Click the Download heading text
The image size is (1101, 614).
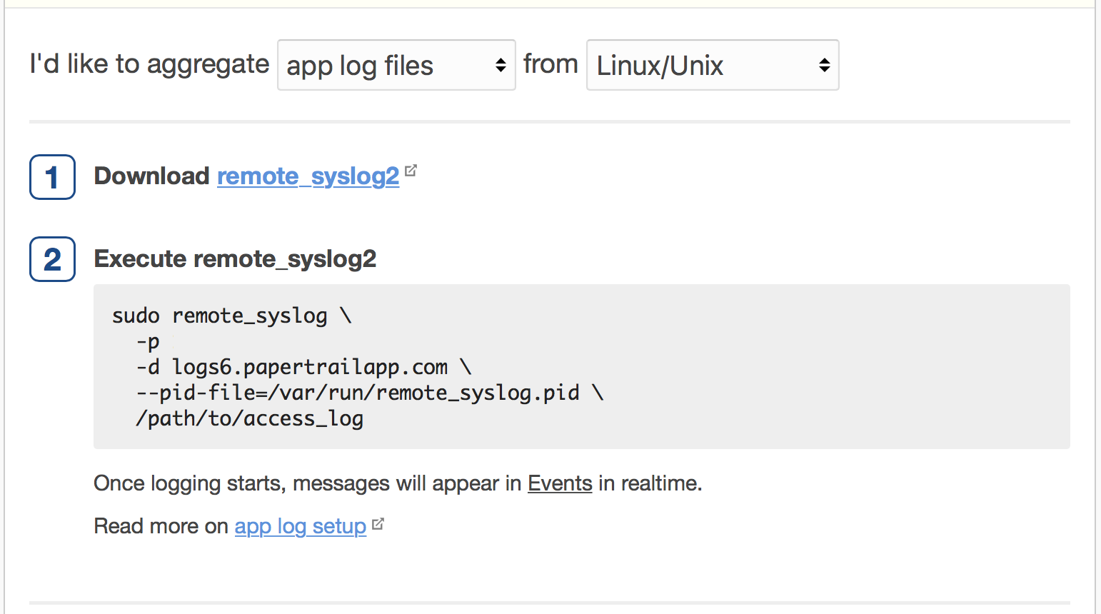151,176
